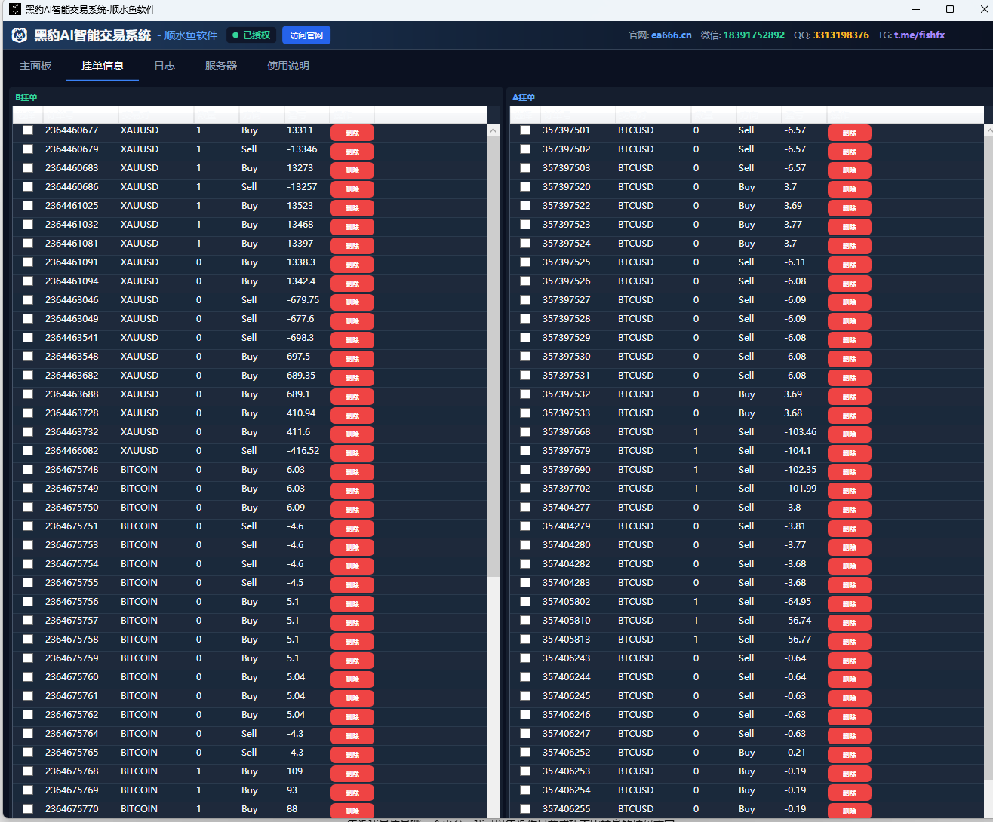Select the checkbox for order 2364675748
Image resolution: width=993 pixels, height=822 pixels.
pos(28,470)
